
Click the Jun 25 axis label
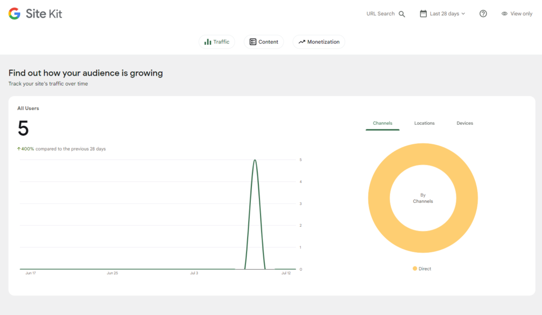(112, 273)
